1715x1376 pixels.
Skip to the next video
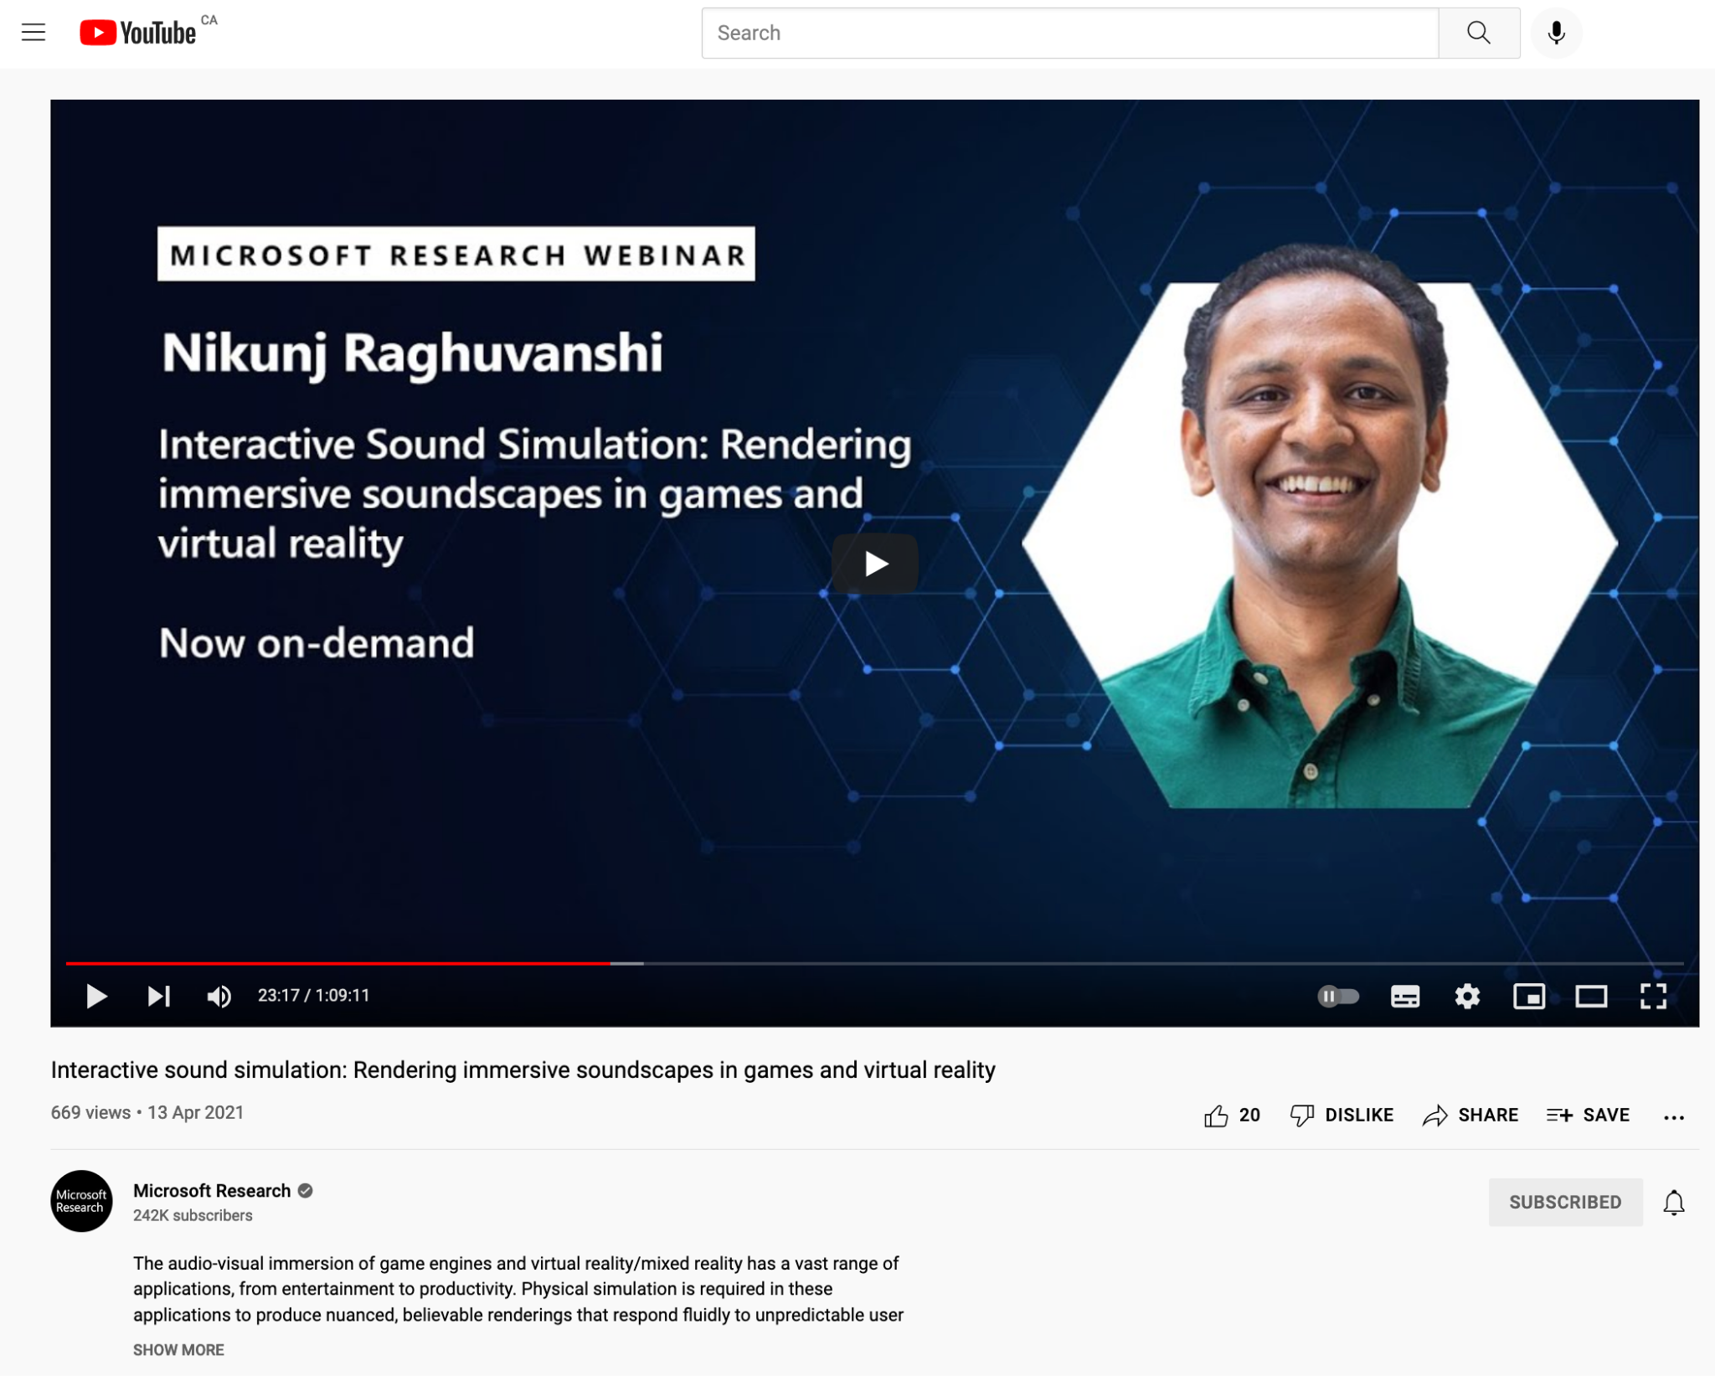(158, 996)
